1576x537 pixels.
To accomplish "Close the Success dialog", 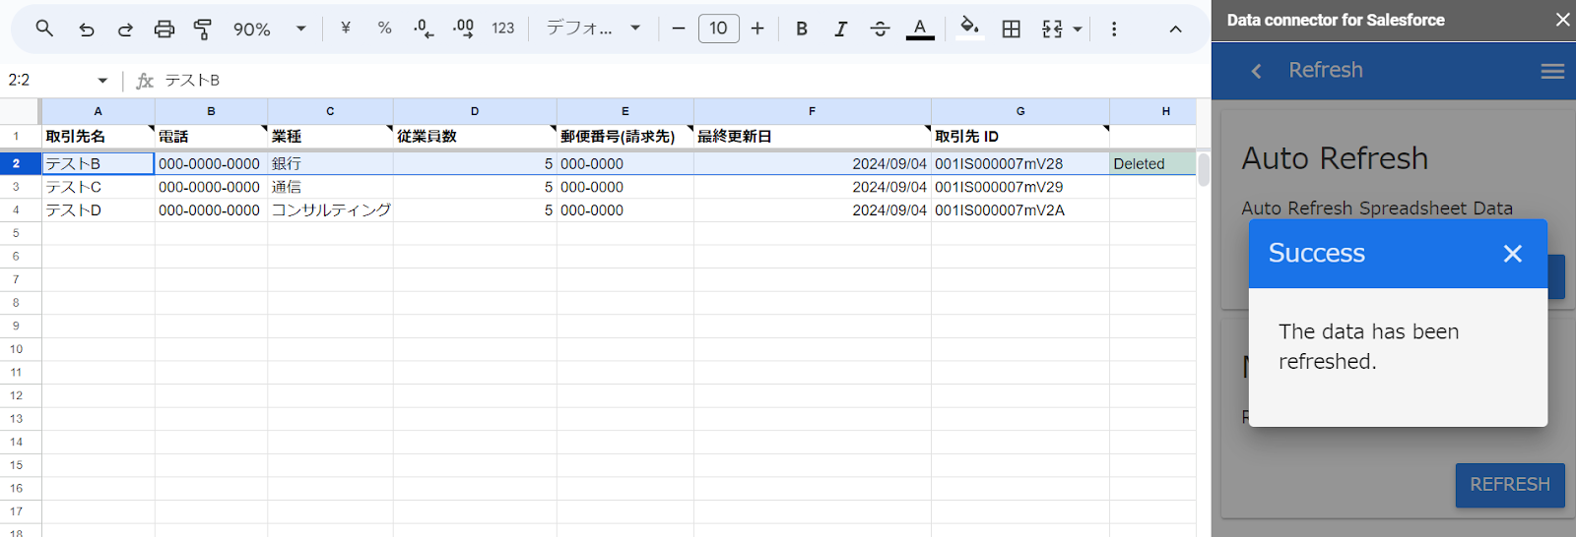I will [x=1513, y=254].
